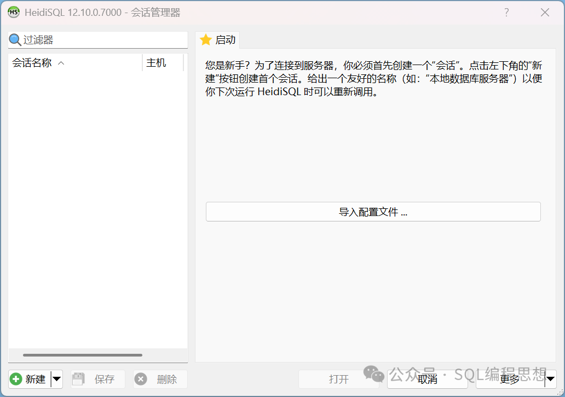Expand the dropdown arrow next to 更多
This screenshot has width=565, height=397.
(550, 379)
